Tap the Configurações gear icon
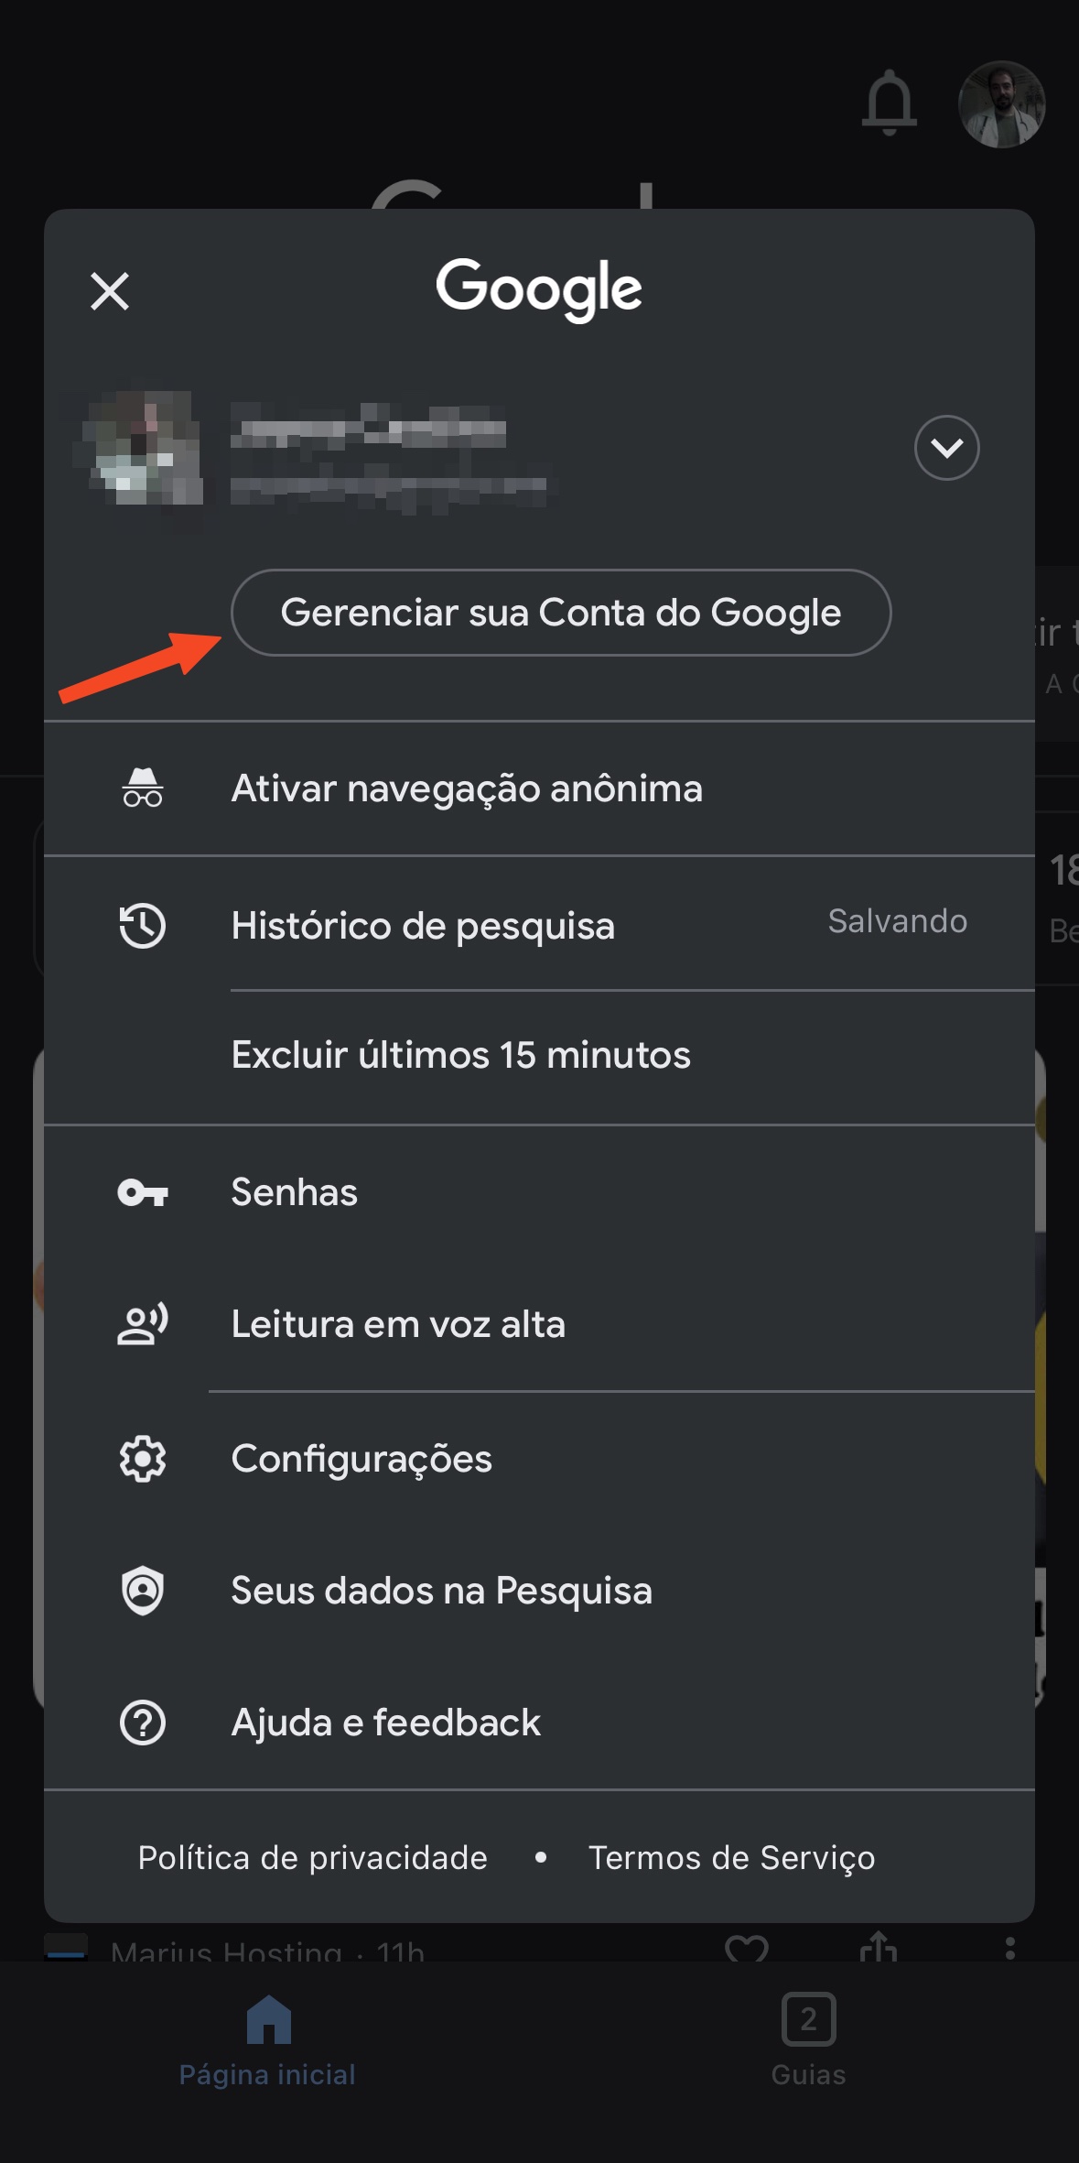The width and height of the screenshot is (1079, 2163). tap(143, 1459)
